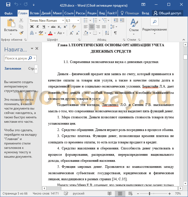Open the Помощник tell-me box
Screen dimensions: 188x197
pos(129,13)
